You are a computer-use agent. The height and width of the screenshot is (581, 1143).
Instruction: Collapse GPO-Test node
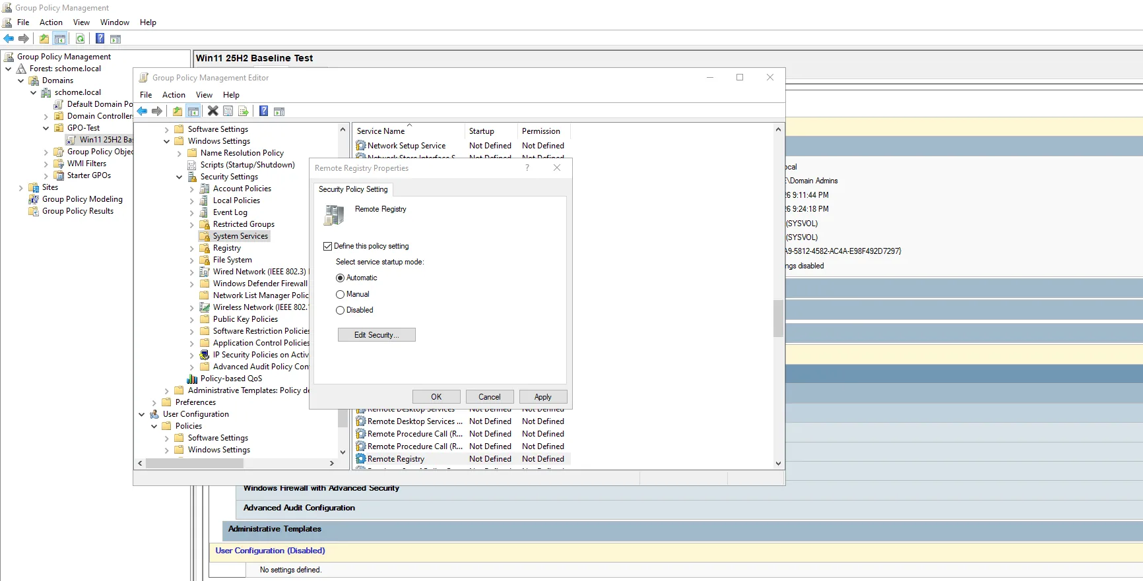(46, 128)
